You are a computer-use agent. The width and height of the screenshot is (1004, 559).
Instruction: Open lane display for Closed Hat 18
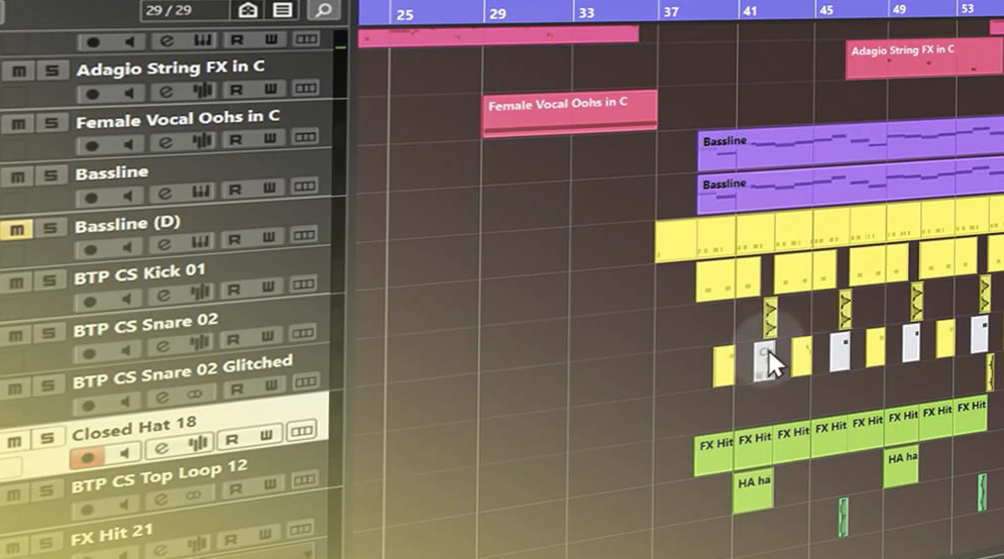(301, 431)
